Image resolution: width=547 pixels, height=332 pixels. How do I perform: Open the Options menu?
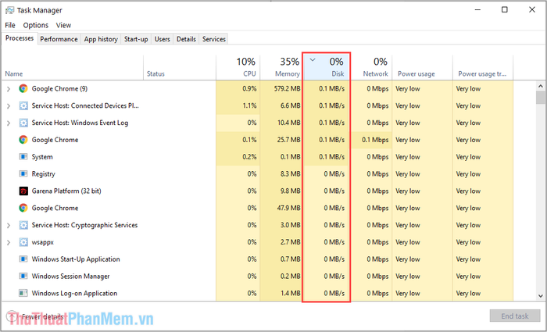click(36, 25)
